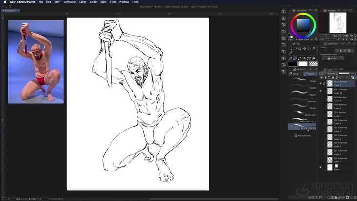Screen dimensions: 357x201
Task: Select the Rotate view tool
Action: (x=295, y=48)
